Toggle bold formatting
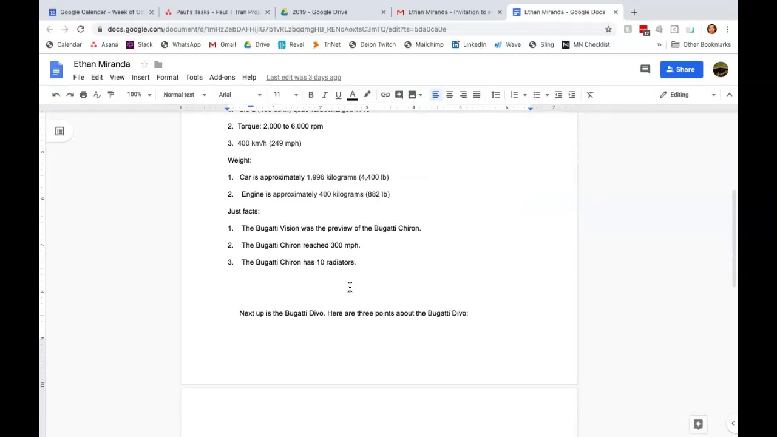 [x=311, y=95]
